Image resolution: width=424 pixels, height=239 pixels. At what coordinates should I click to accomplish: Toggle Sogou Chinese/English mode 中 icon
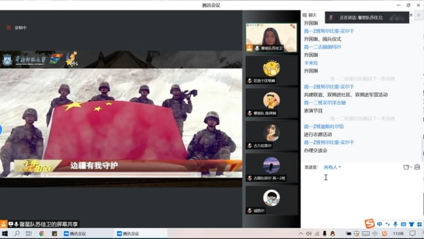380,224
